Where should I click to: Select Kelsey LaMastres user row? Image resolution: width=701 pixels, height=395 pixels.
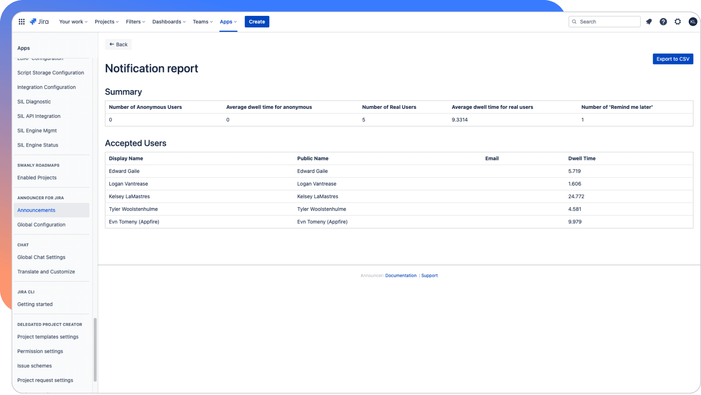pos(399,196)
